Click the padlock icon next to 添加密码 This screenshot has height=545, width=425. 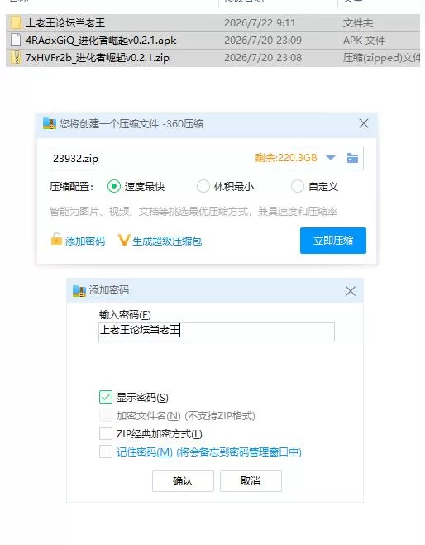point(56,240)
